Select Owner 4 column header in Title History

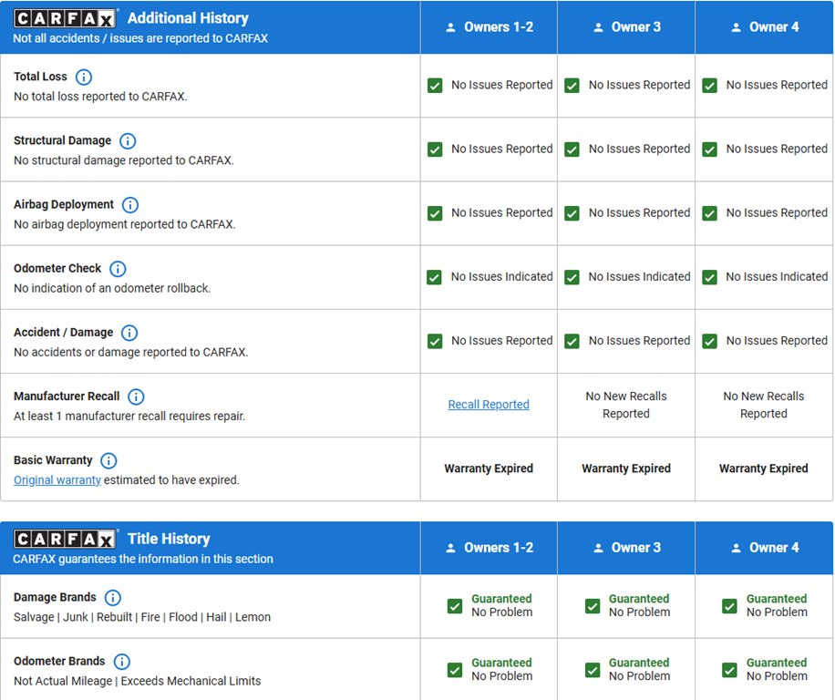[x=764, y=548]
